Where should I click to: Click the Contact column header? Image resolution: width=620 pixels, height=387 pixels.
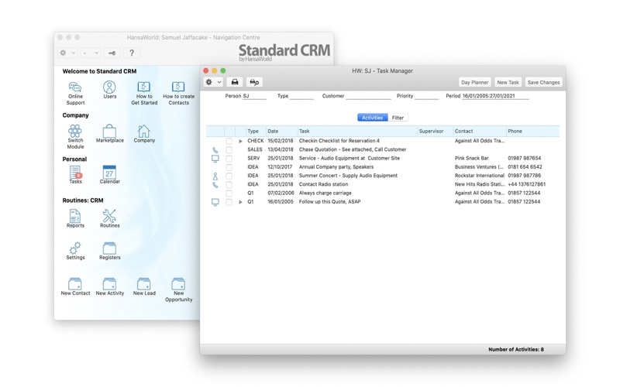coord(480,131)
